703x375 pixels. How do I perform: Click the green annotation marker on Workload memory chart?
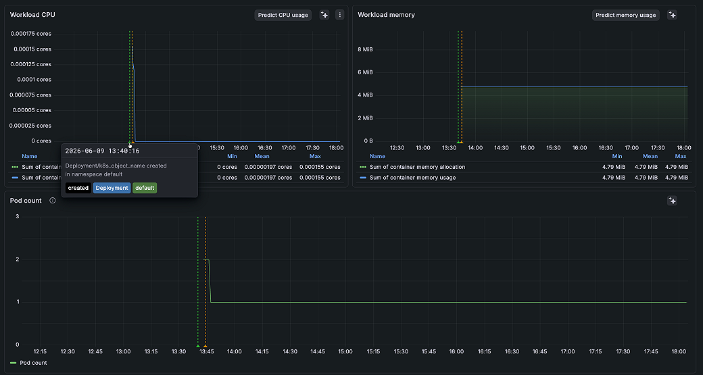[458, 142]
